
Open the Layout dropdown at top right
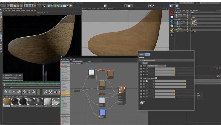pyautogui.click(x=210, y=3)
